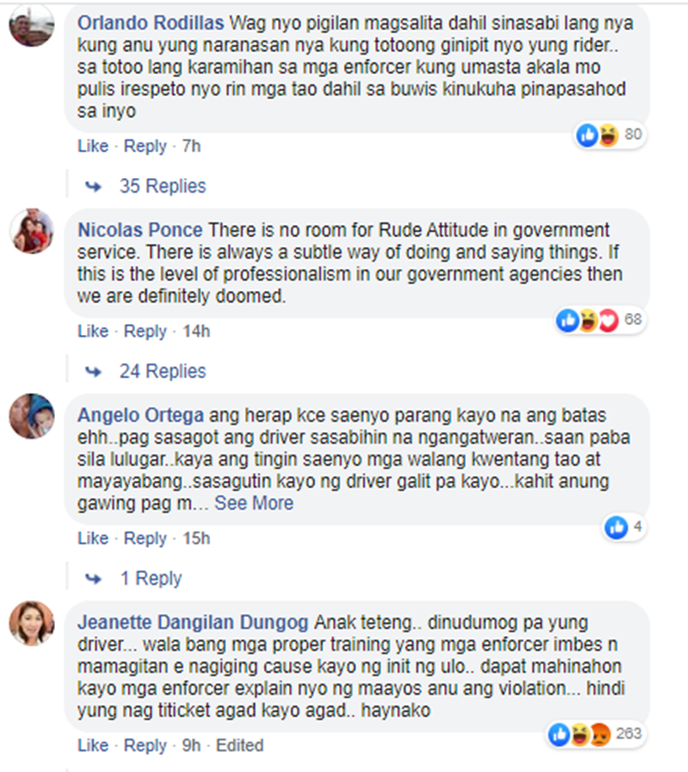The width and height of the screenshot is (688, 772).
Task: Click thumbs-up reaction count on Angelo Ortega's comment
Action: [x=625, y=527]
